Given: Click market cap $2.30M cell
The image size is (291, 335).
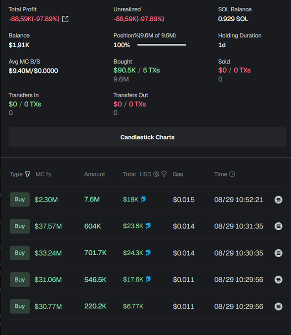Looking at the screenshot, I should pos(46,200).
